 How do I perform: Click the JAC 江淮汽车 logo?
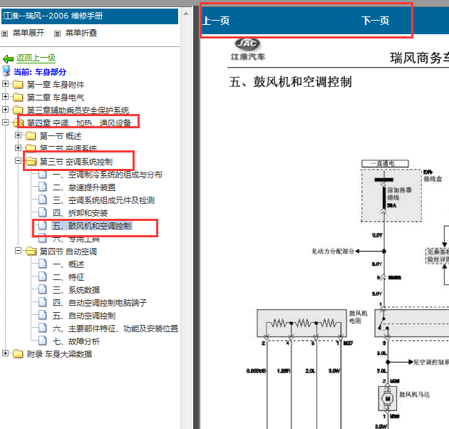click(248, 50)
